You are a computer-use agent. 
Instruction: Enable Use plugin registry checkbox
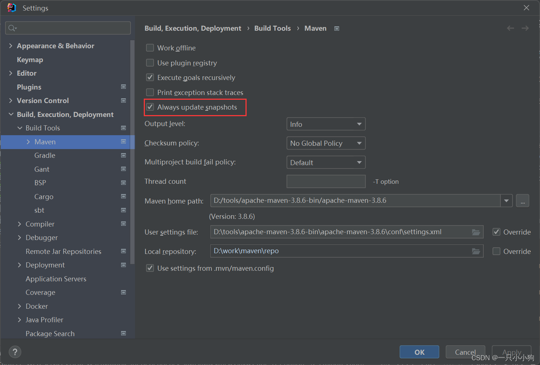pyautogui.click(x=150, y=63)
